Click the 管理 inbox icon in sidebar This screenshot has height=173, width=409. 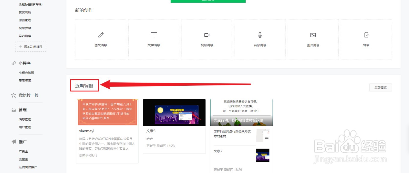tap(14, 110)
